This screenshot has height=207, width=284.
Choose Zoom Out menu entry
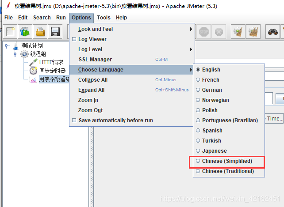point(131,110)
